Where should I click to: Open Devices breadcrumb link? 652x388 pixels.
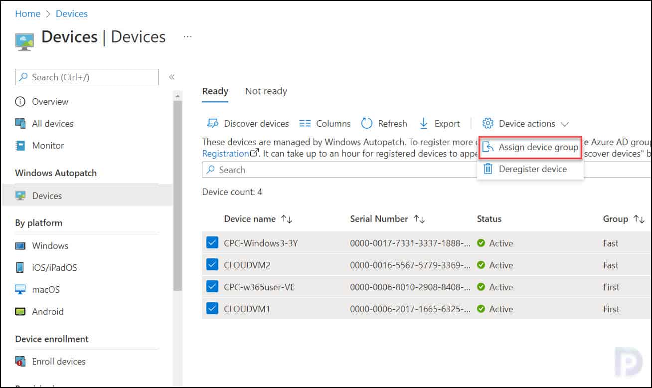click(72, 14)
